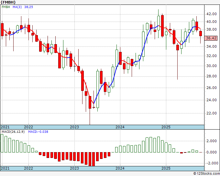Click 2025 on the price chart timeline
The width and height of the screenshot is (220, 176).
[x=166, y=127]
